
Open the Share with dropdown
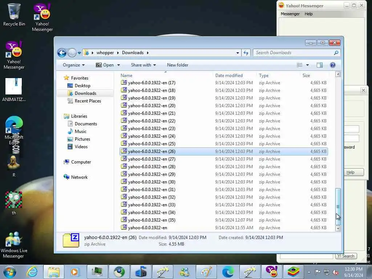pos(143,65)
